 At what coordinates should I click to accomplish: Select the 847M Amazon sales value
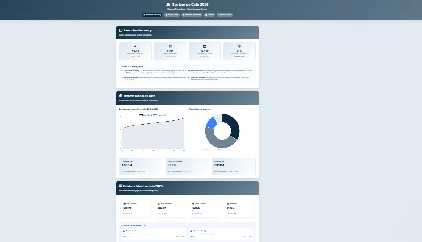(170, 51)
